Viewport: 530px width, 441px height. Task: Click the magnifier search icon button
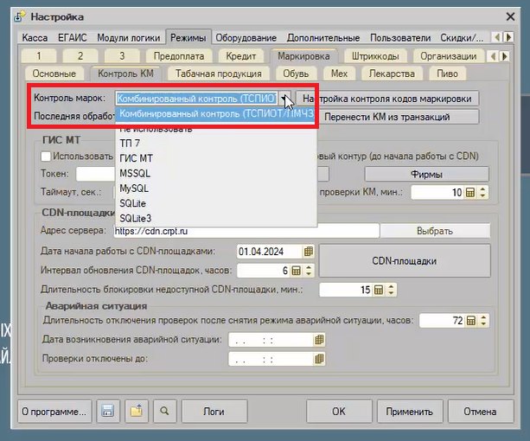coord(164,411)
